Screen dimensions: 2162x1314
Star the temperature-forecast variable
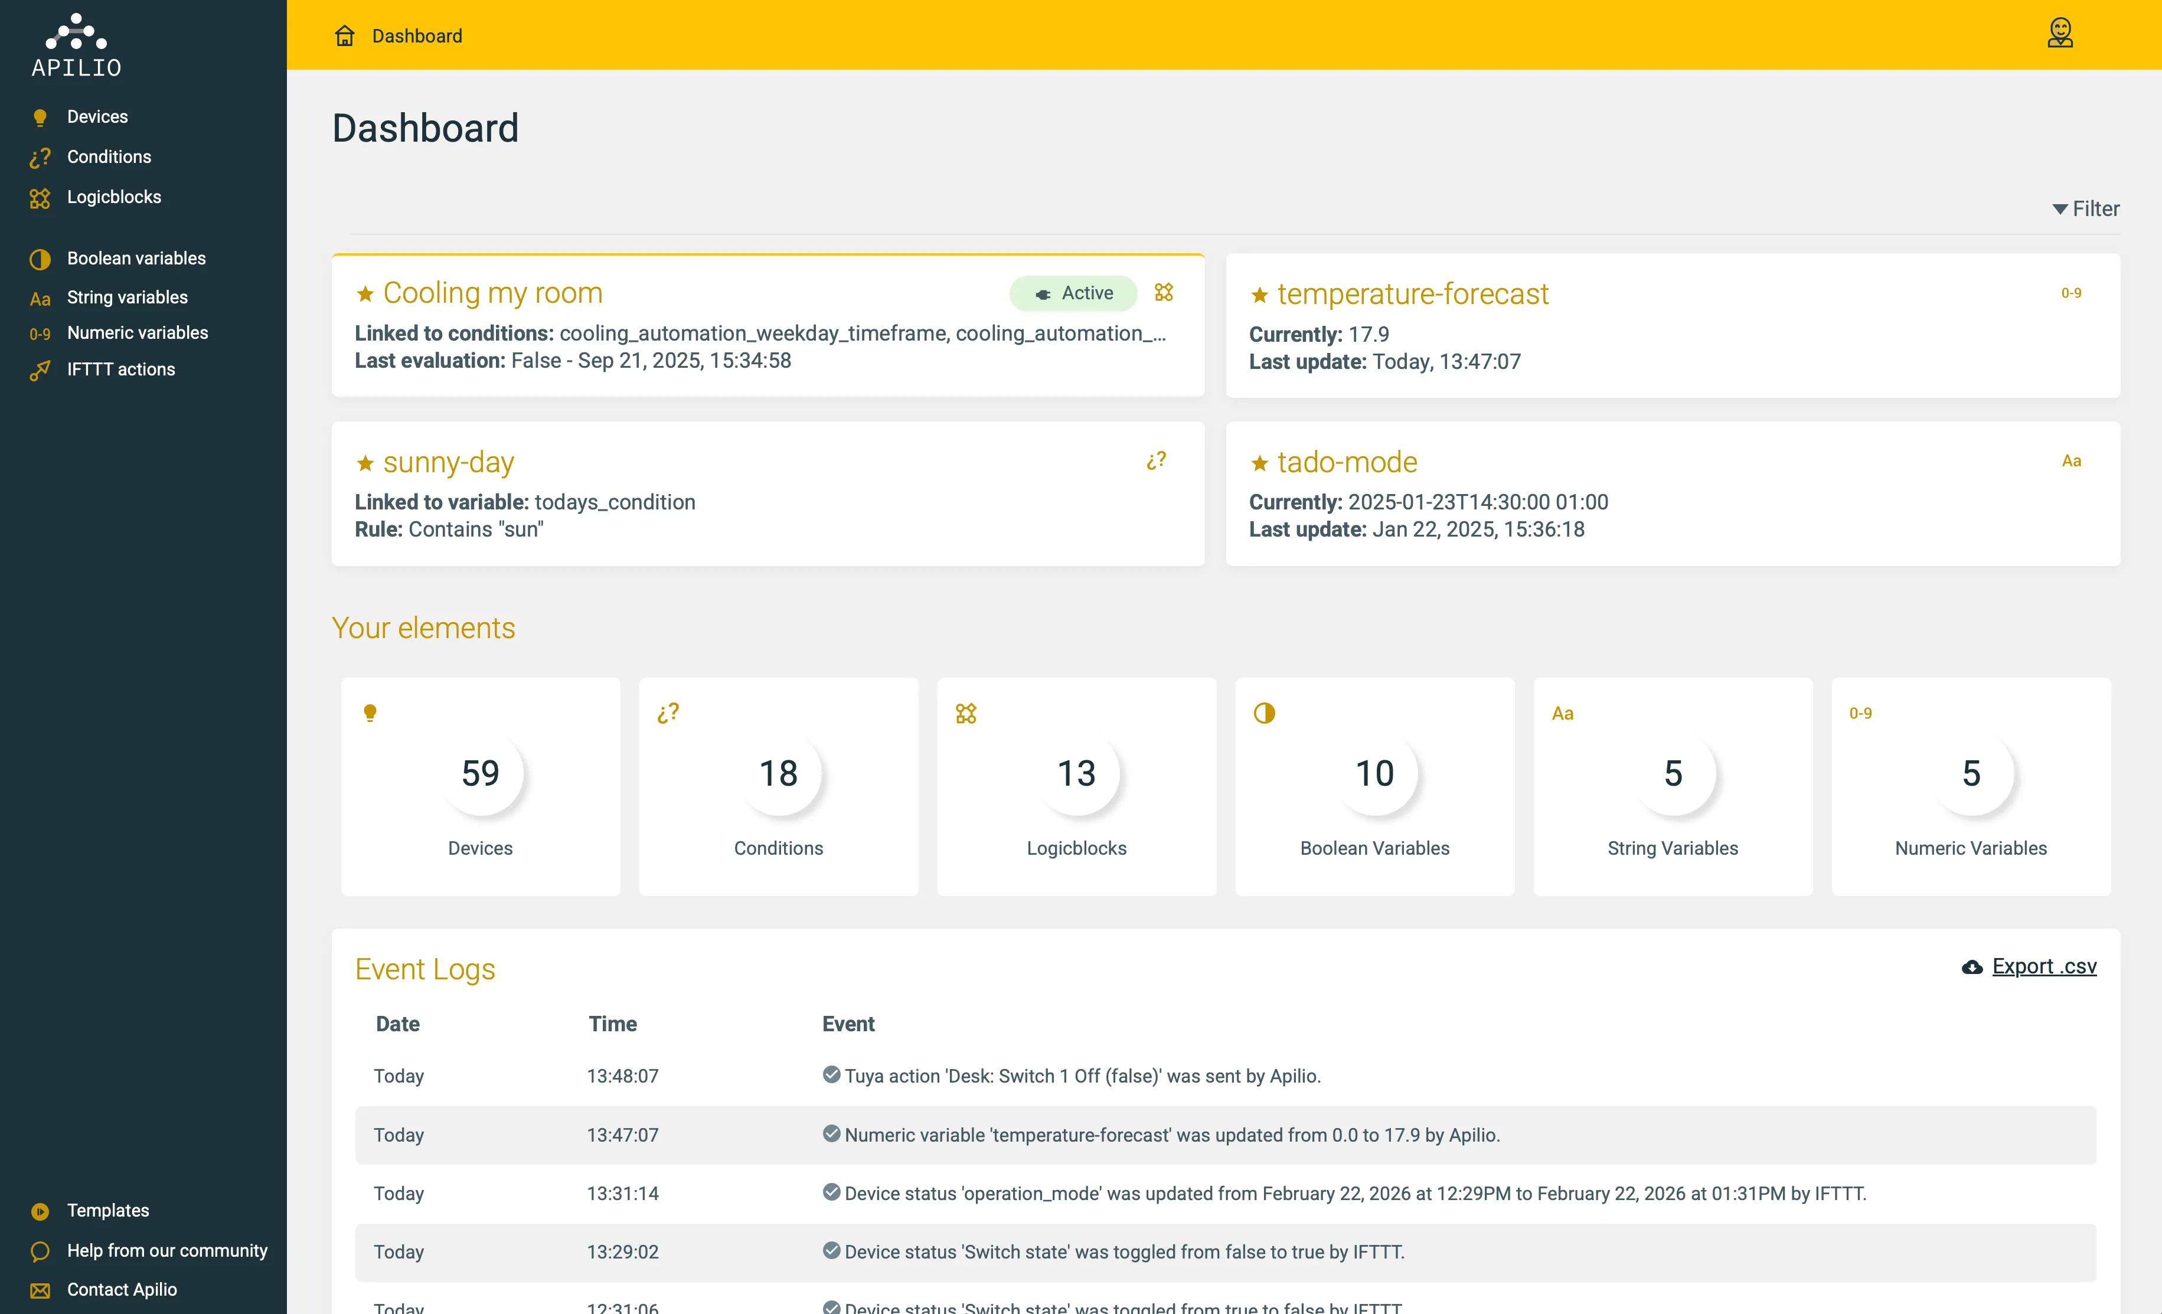click(1259, 294)
